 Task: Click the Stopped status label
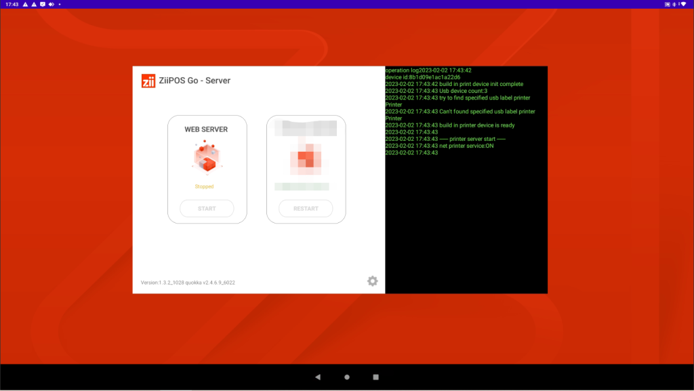pyautogui.click(x=204, y=186)
